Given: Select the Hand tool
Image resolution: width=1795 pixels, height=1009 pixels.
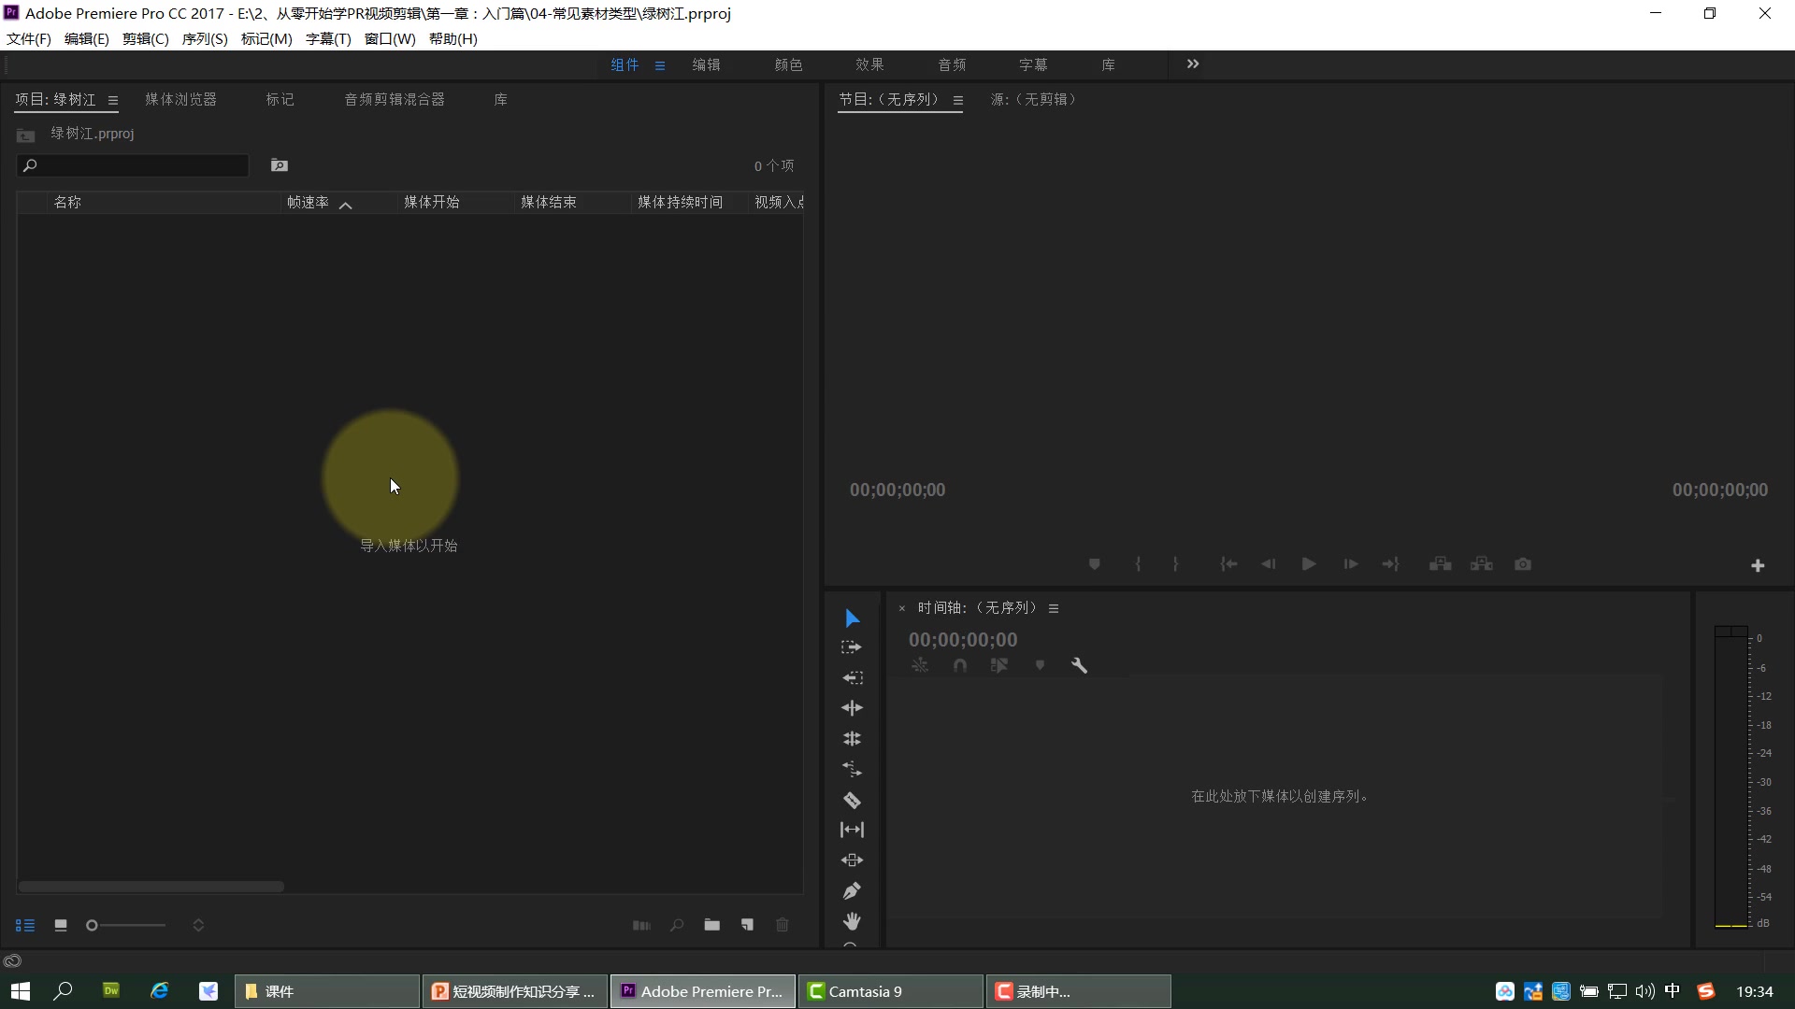Looking at the screenshot, I should [852, 921].
